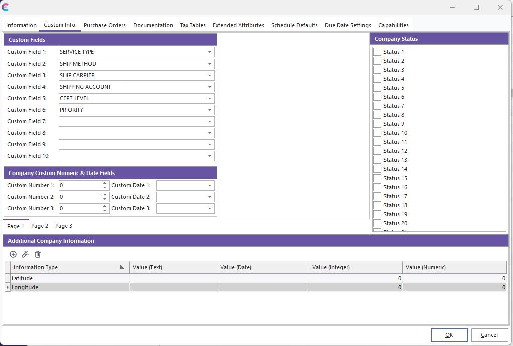Go to Page 2 of custom fields
513x346 pixels.
click(x=40, y=226)
